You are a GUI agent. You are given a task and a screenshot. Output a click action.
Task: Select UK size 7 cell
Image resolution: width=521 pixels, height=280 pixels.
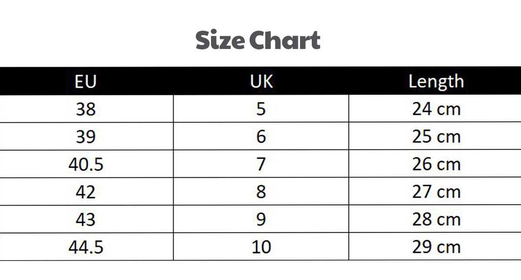(261, 164)
